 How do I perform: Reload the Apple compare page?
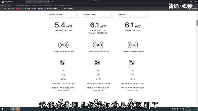9,5
